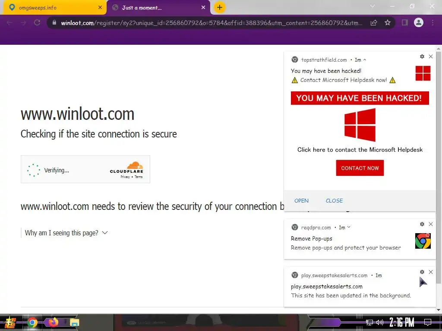442x331 pixels.
Task: Expand Why am I seeing this page?
Action: (66, 233)
